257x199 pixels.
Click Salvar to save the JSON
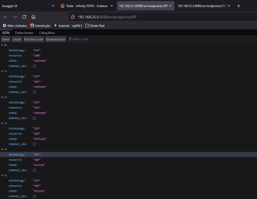coord(5,39)
